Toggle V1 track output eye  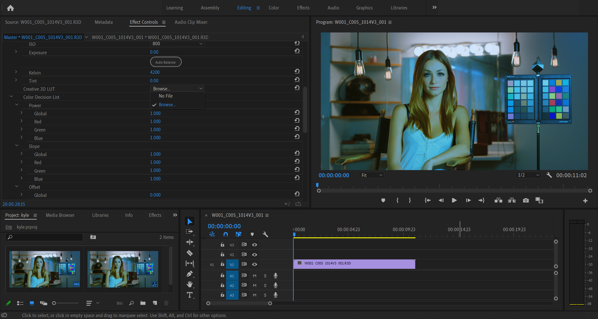[x=255, y=264]
